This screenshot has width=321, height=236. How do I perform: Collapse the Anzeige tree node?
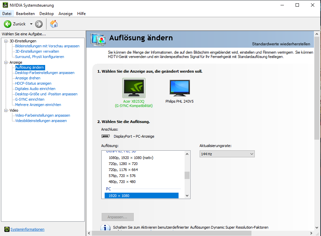point(6,62)
